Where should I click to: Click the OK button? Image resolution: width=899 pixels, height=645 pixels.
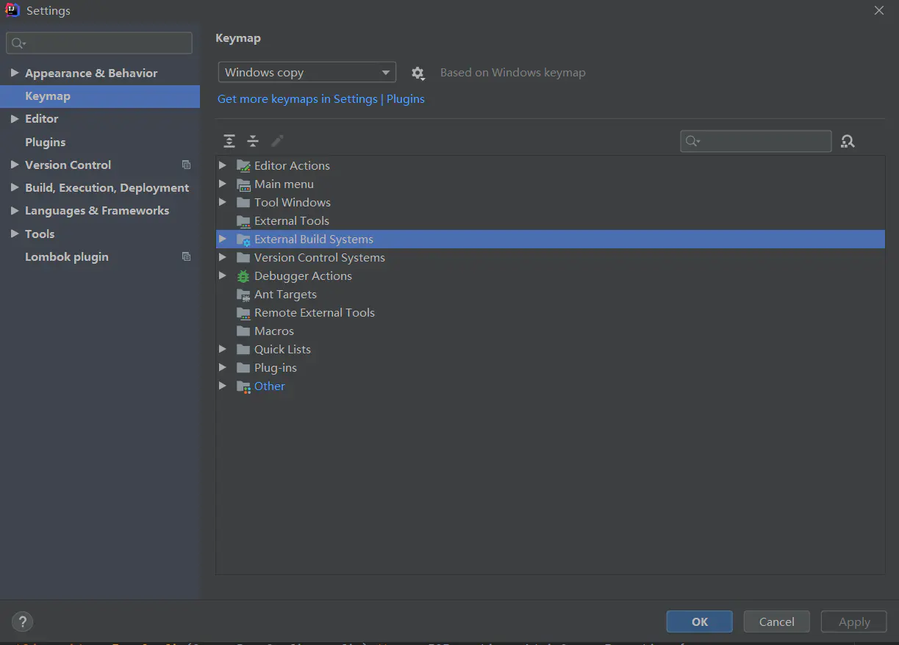tap(699, 621)
